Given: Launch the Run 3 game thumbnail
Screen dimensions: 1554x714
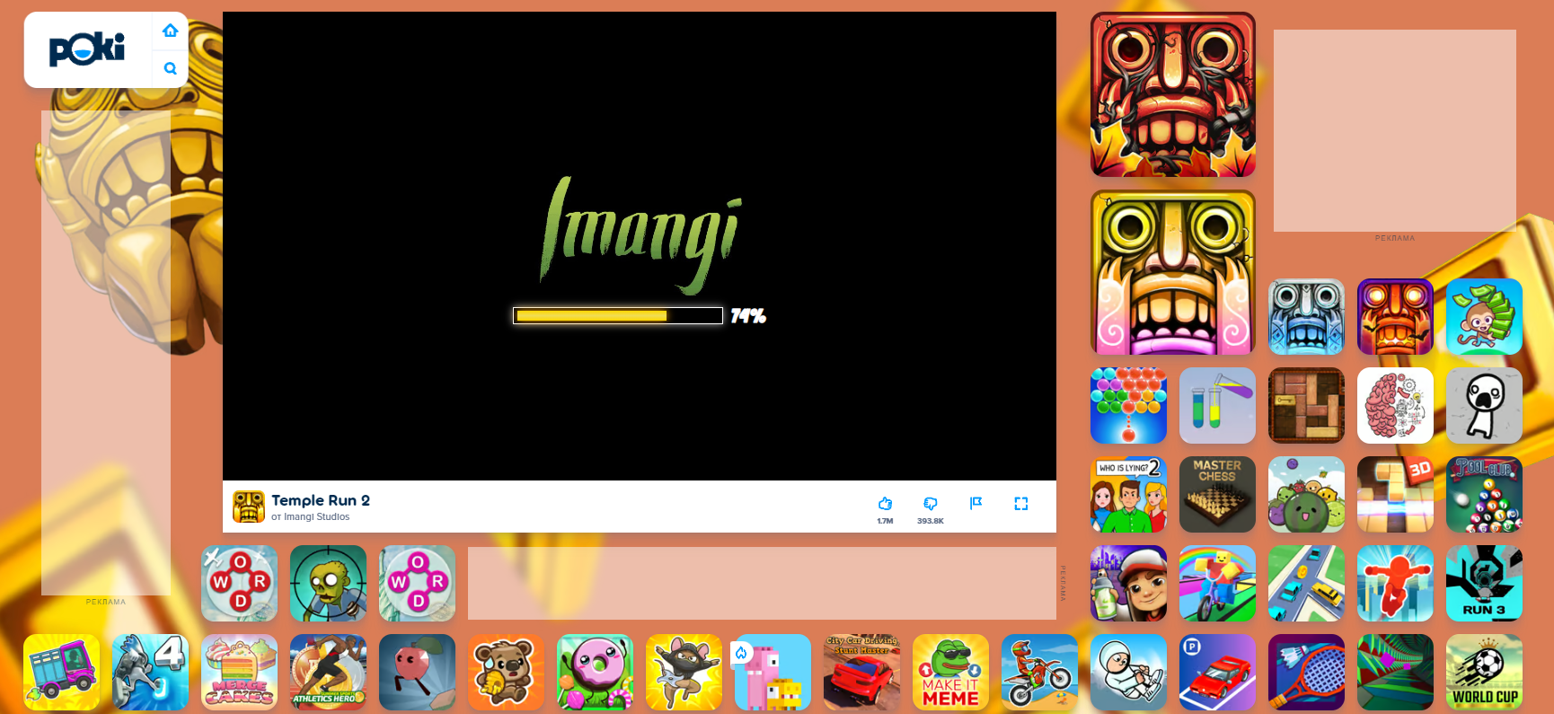Looking at the screenshot, I should 1484,584.
